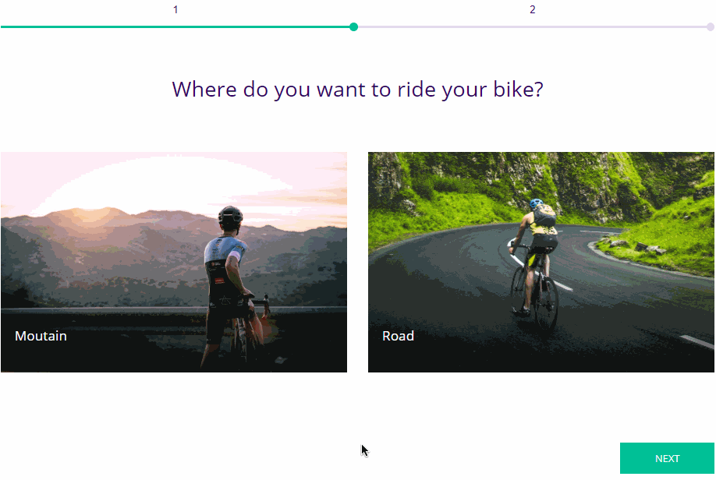Click the grey unfinished progress segment
Viewport: 716px width, 480px height.
pos(532,27)
